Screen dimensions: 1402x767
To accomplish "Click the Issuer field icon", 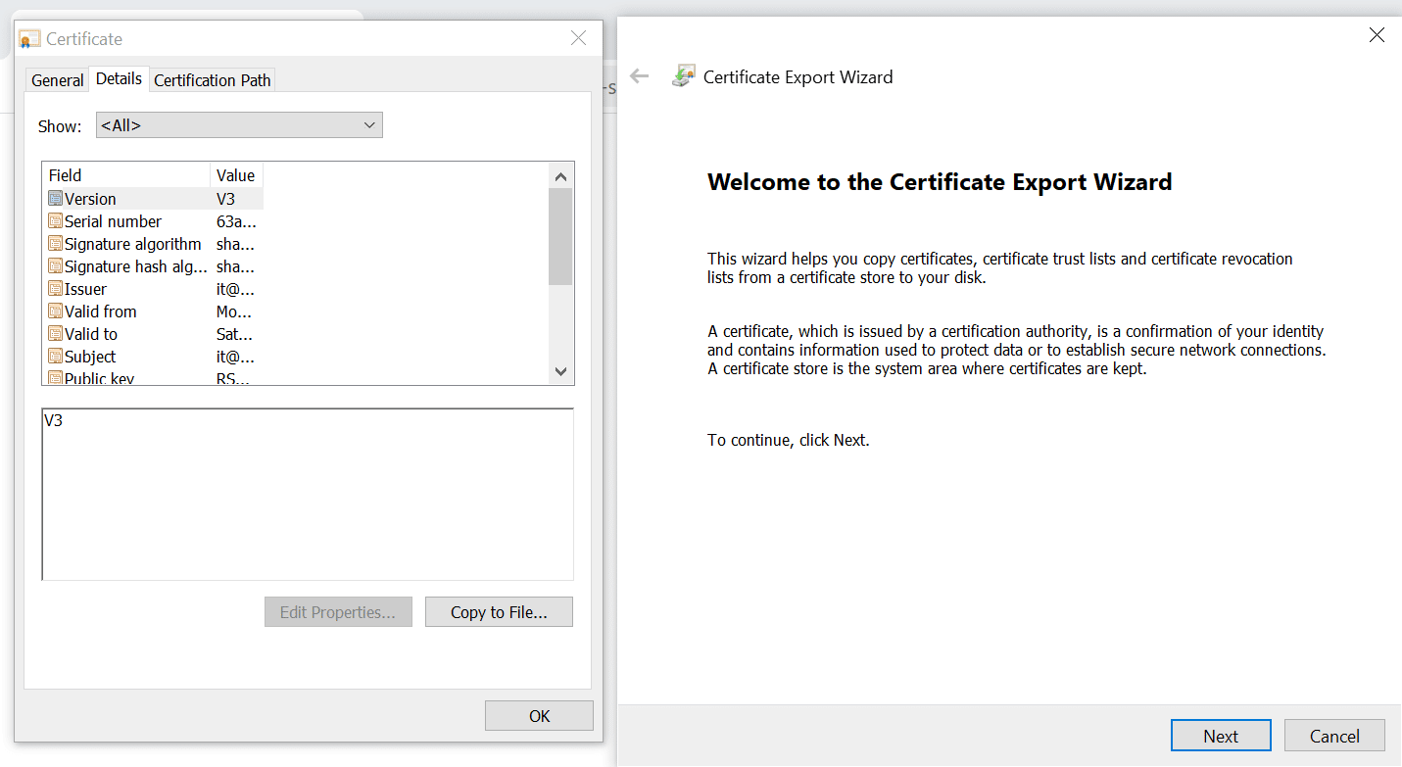I will (x=56, y=289).
